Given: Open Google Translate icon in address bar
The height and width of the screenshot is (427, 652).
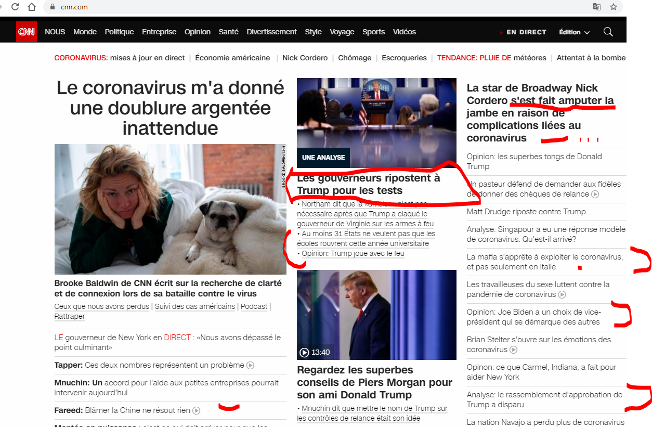Looking at the screenshot, I should pos(596,7).
